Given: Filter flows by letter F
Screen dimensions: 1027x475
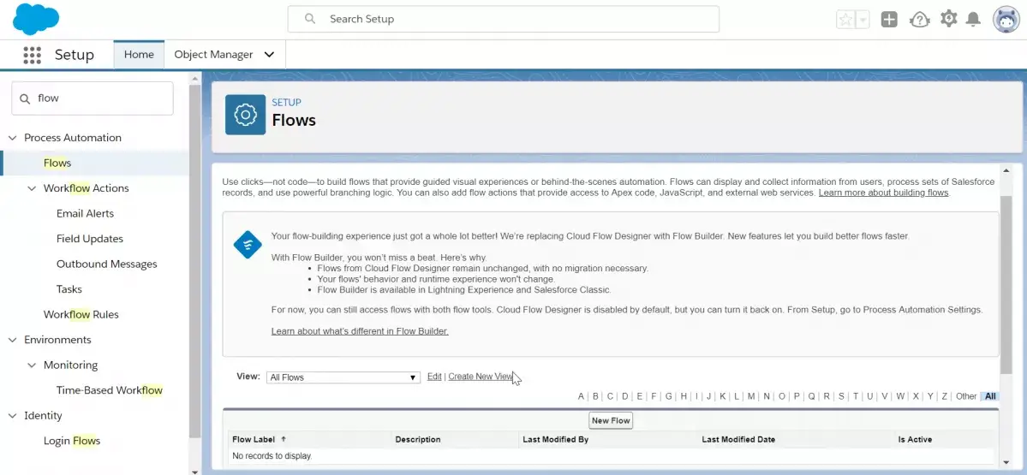Looking at the screenshot, I should point(654,396).
